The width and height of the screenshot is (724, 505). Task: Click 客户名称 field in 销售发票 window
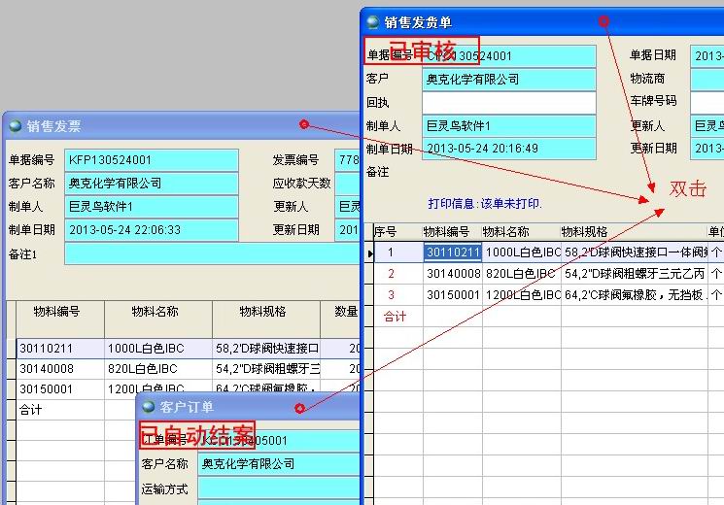click(151, 183)
